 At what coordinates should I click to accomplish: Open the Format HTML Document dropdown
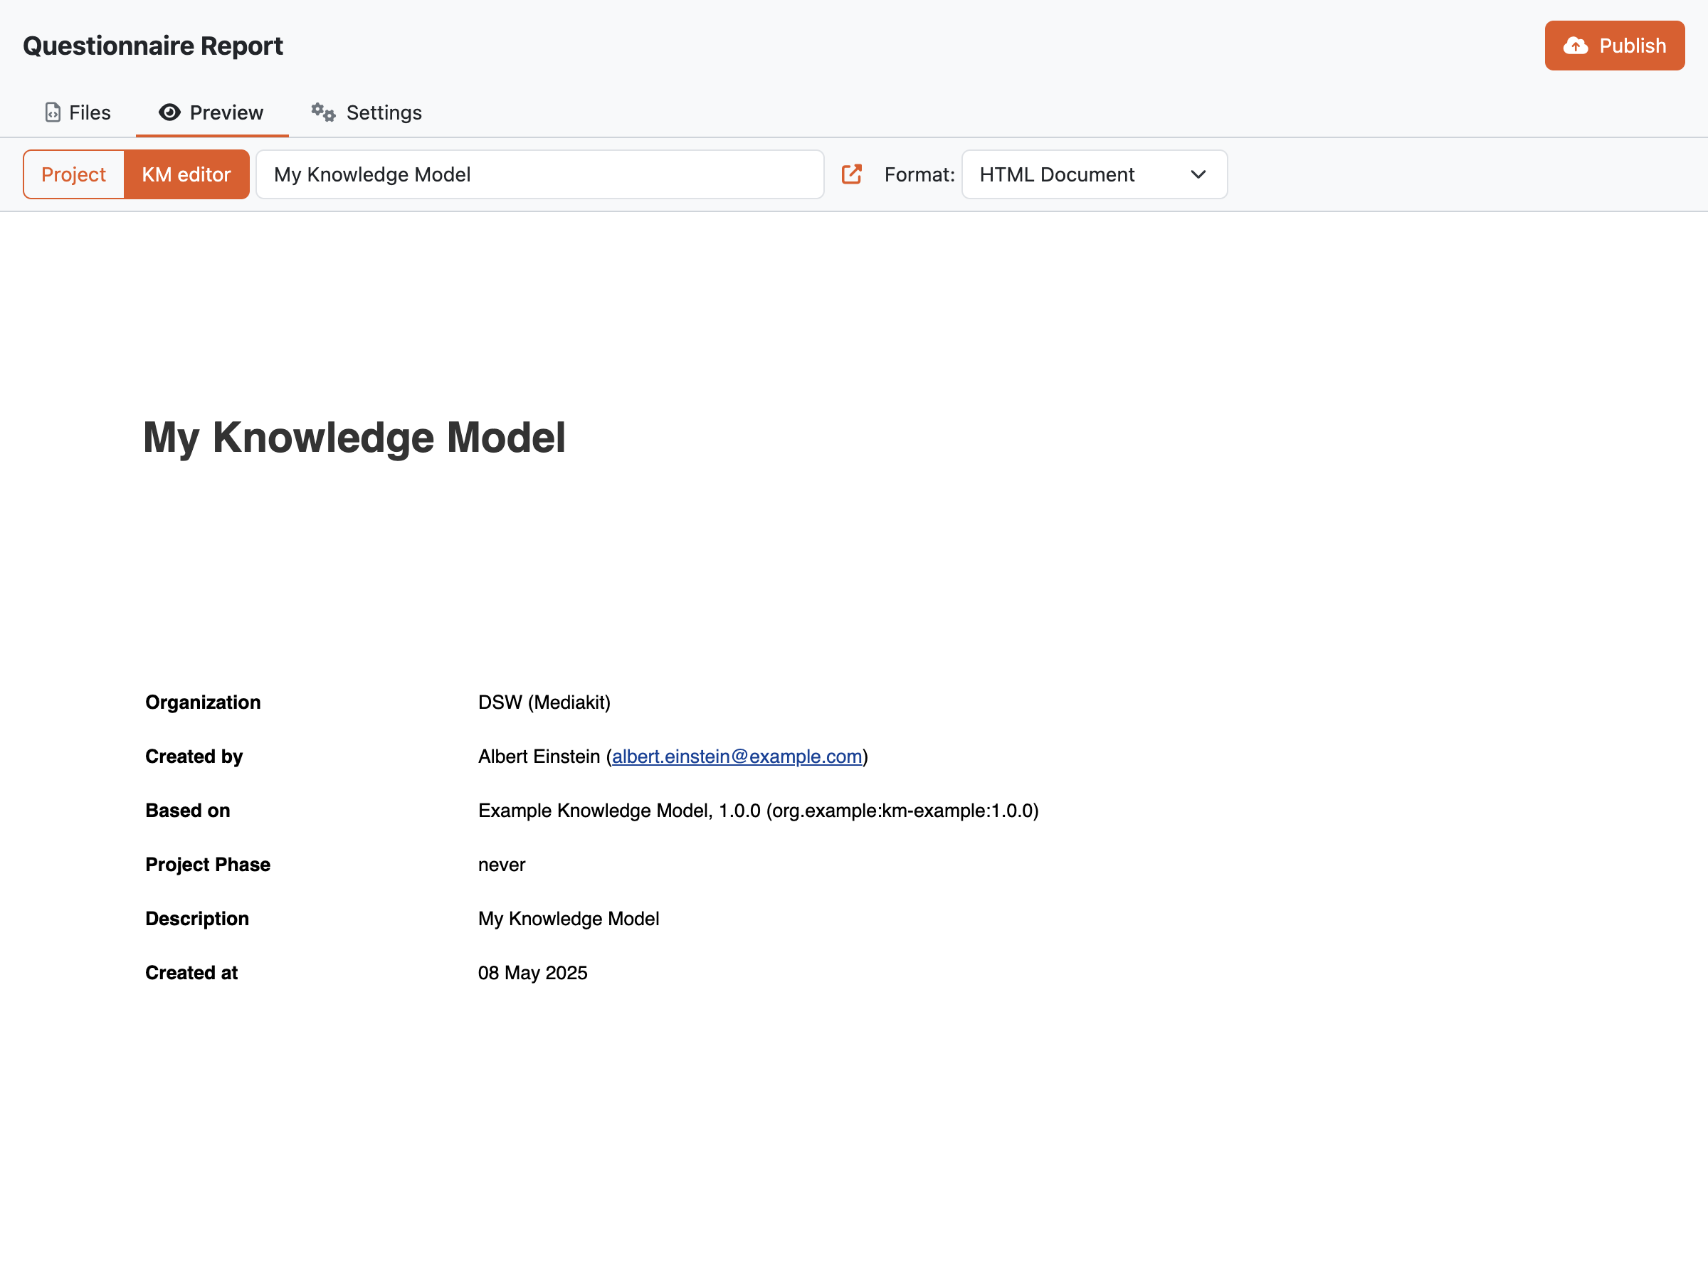point(1094,174)
